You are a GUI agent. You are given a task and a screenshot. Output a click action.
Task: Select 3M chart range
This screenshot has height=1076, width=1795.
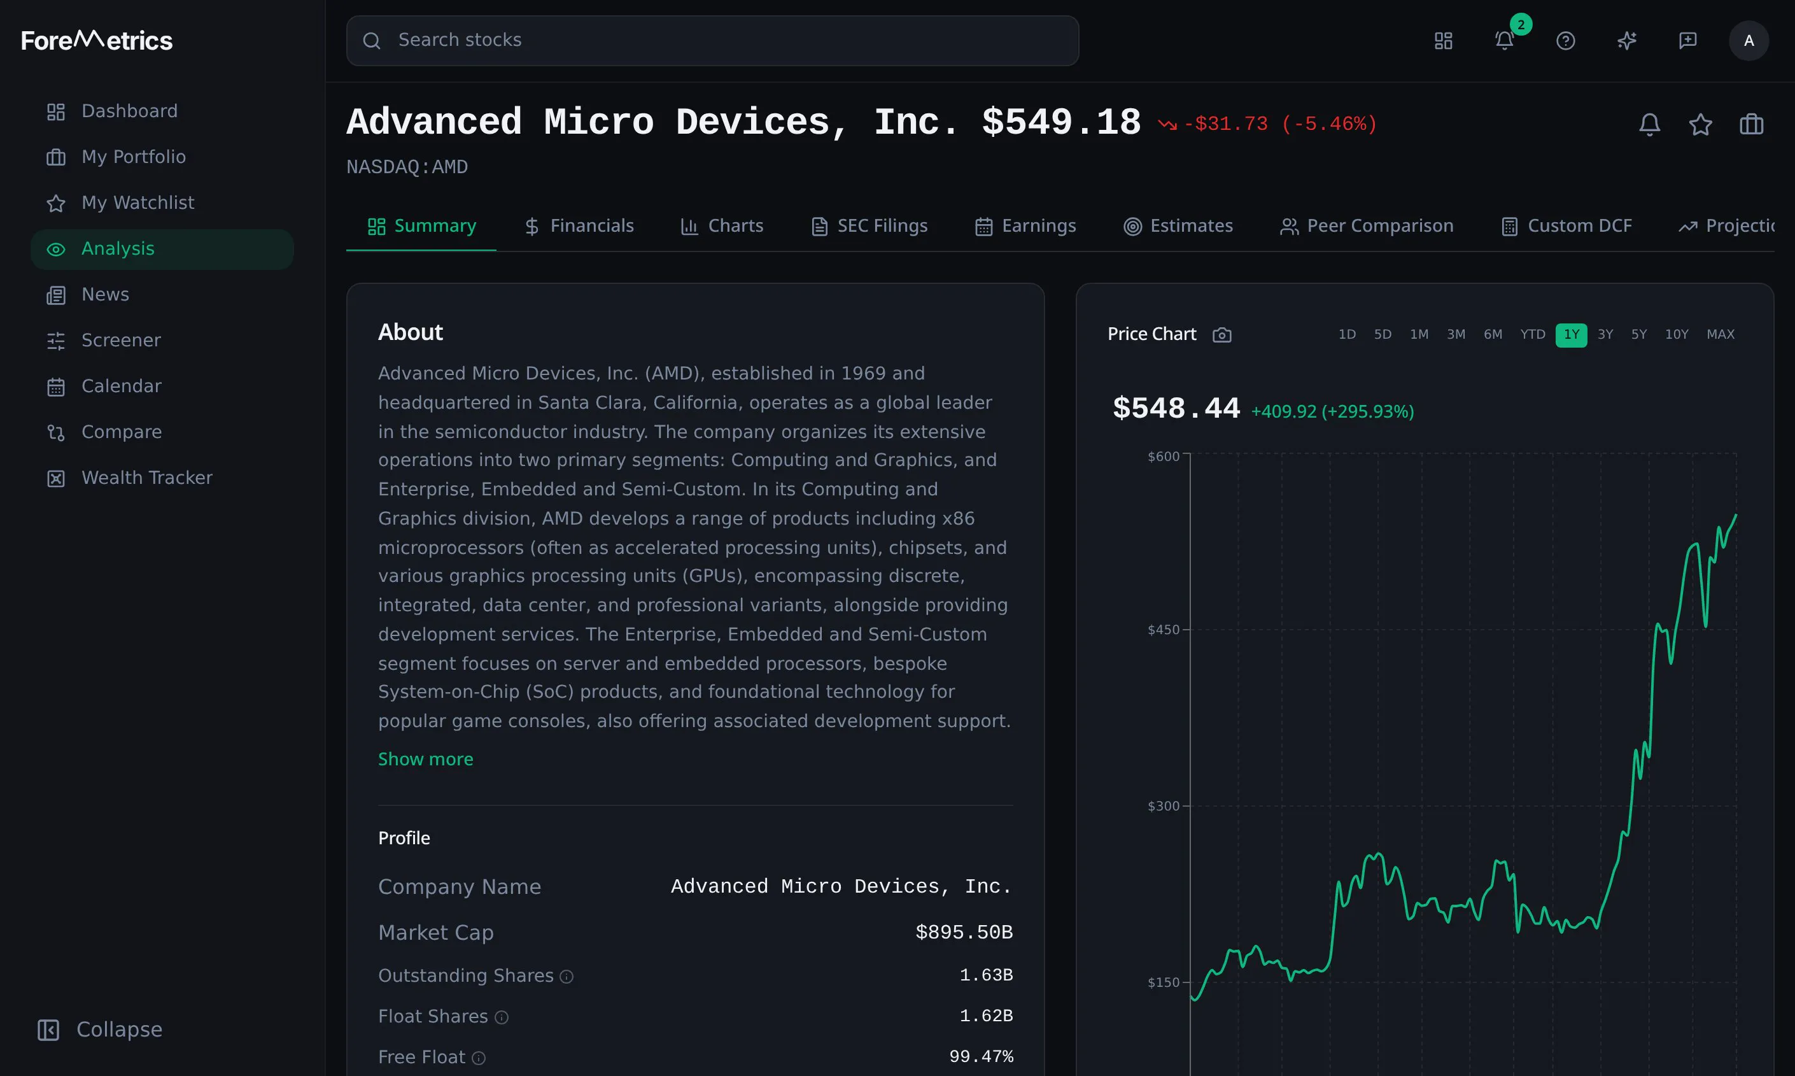[x=1456, y=334]
